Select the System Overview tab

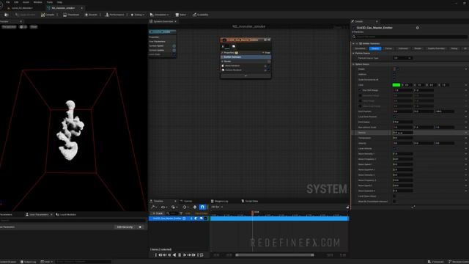pyautogui.click(x=163, y=21)
